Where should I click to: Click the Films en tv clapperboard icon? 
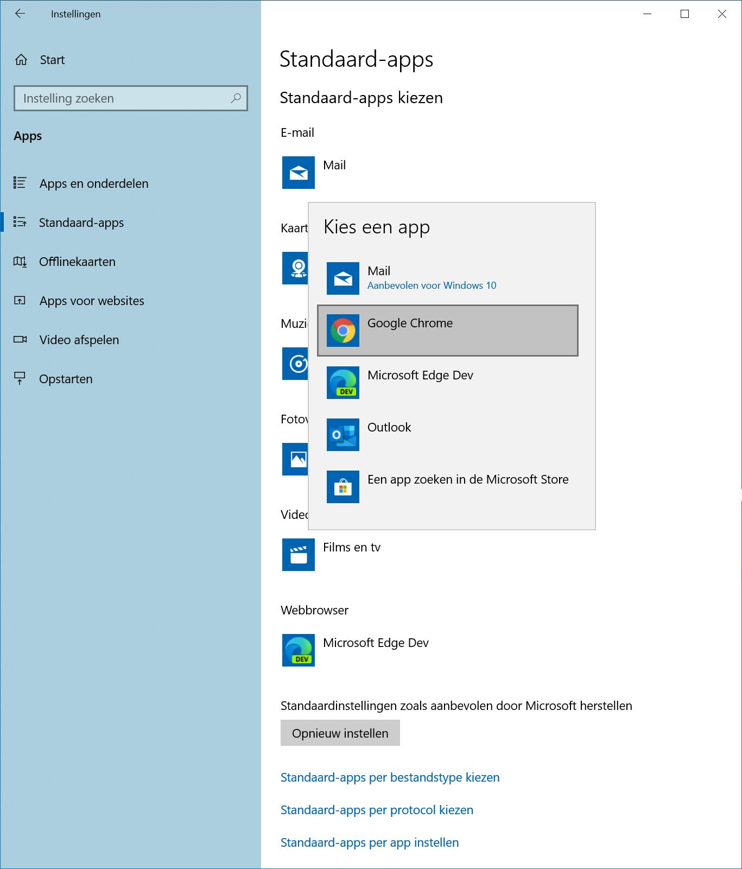click(x=299, y=555)
